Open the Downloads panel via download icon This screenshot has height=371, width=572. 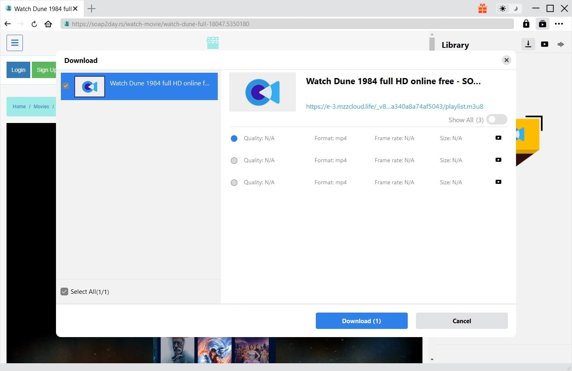(528, 44)
